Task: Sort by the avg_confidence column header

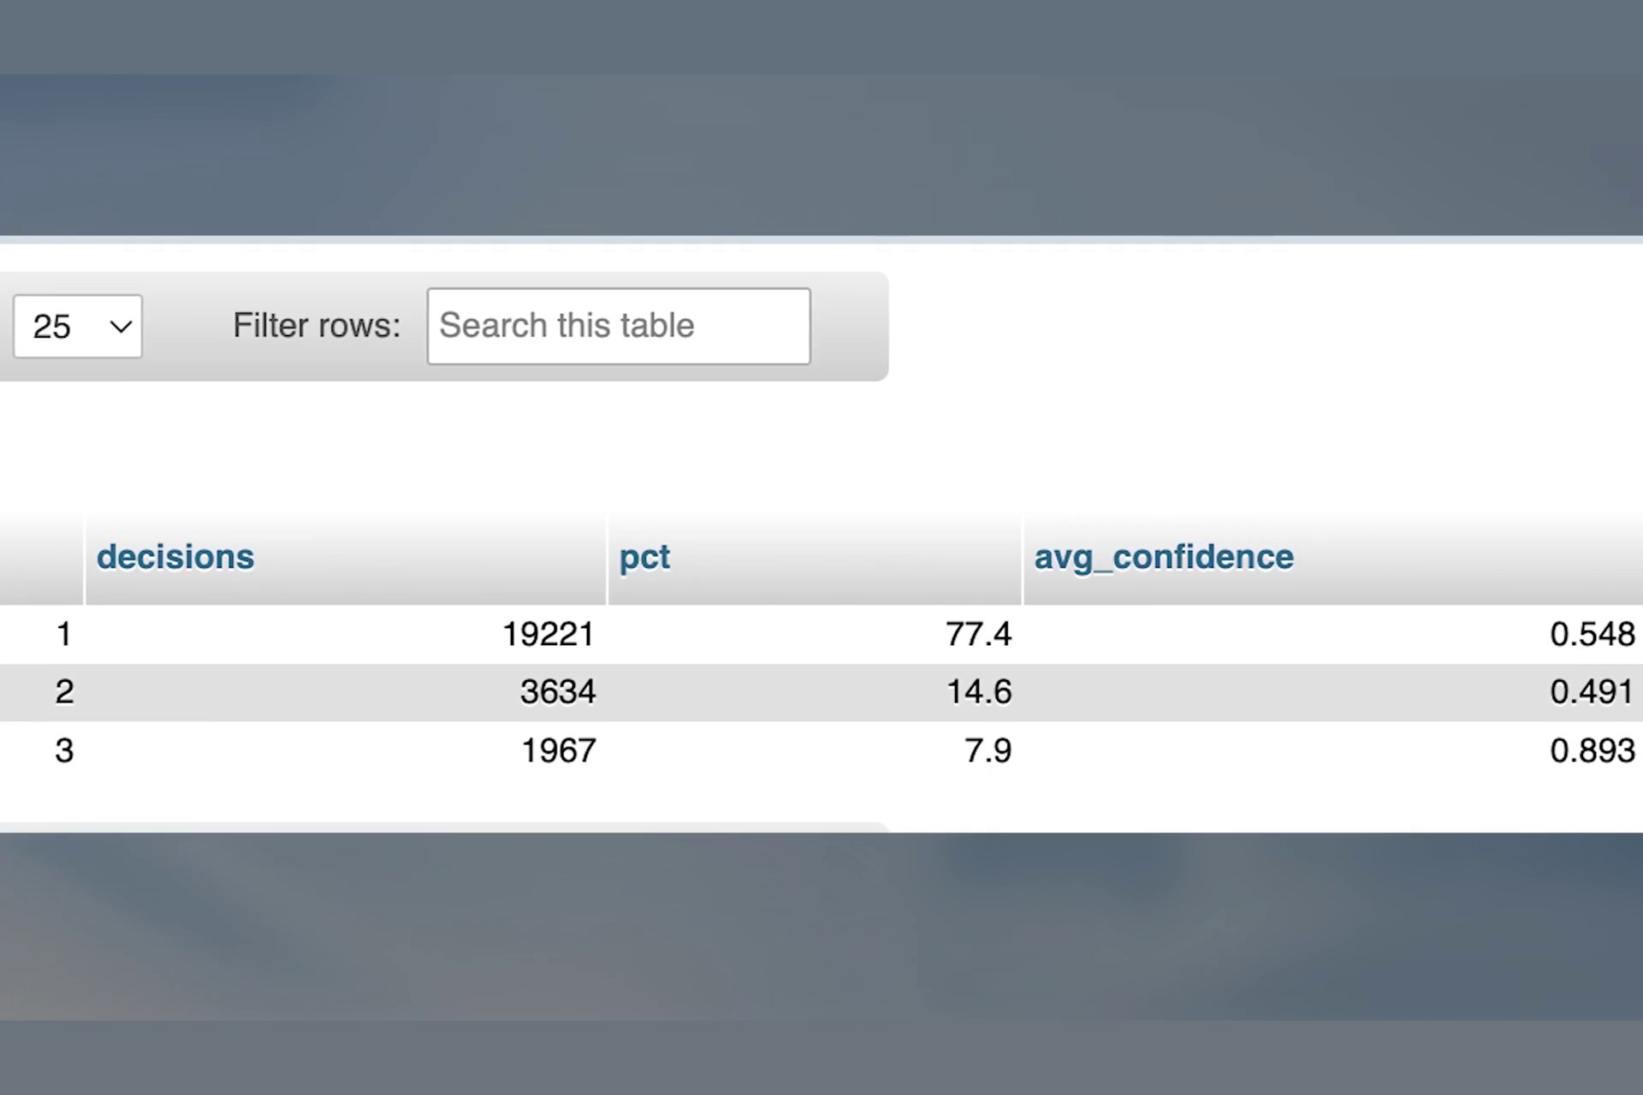Action: pyautogui.click(x=1164, y=557)
